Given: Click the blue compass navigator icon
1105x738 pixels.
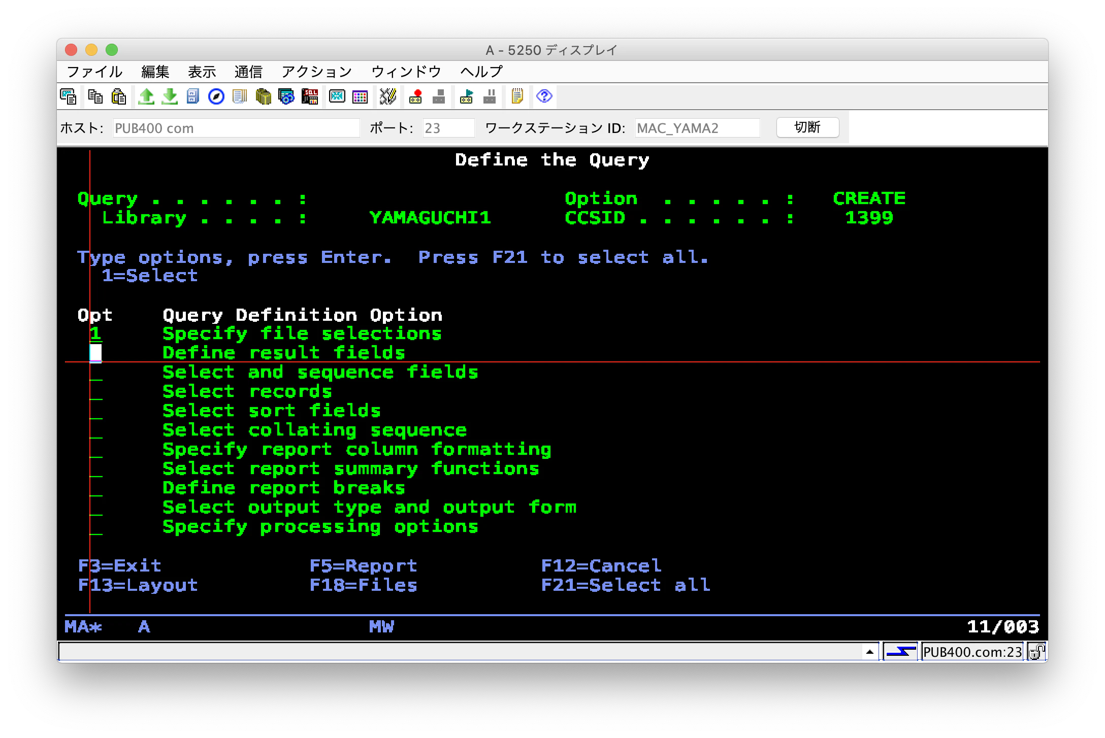Looking at the screenshot, I should [x=216, y=96].
